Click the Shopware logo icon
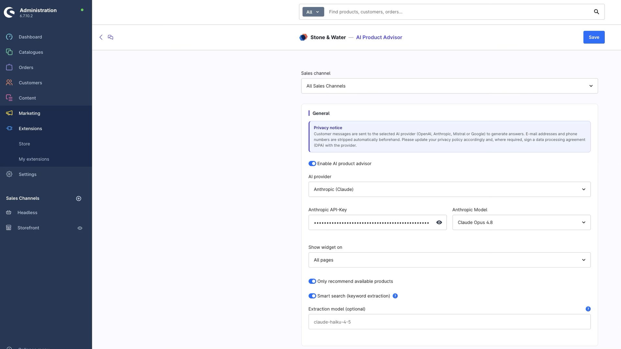This screenshot has height=349, width=621. click(9, 12)
